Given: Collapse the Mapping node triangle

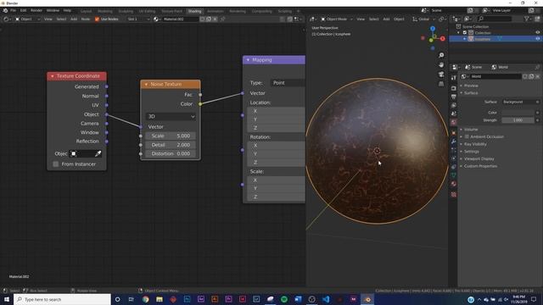Looking at the screenshot, I should 248,60.
